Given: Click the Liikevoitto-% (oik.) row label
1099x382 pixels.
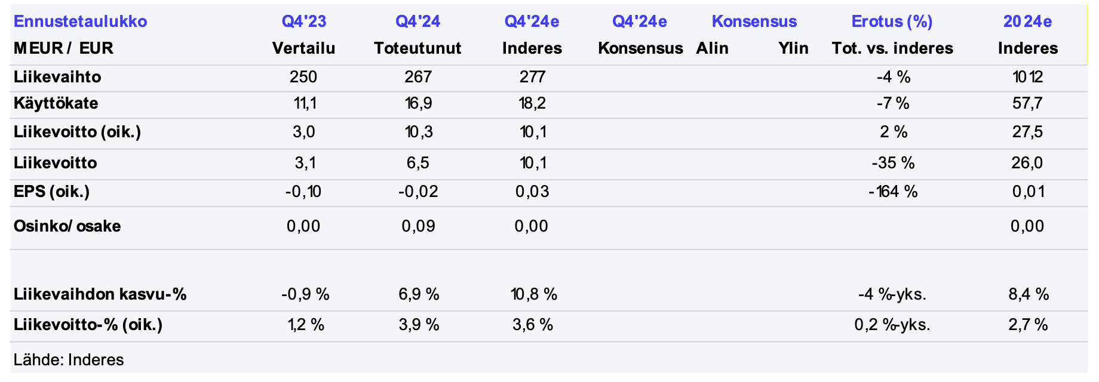Looking at the screenshot, I should [x=88, y=325].
